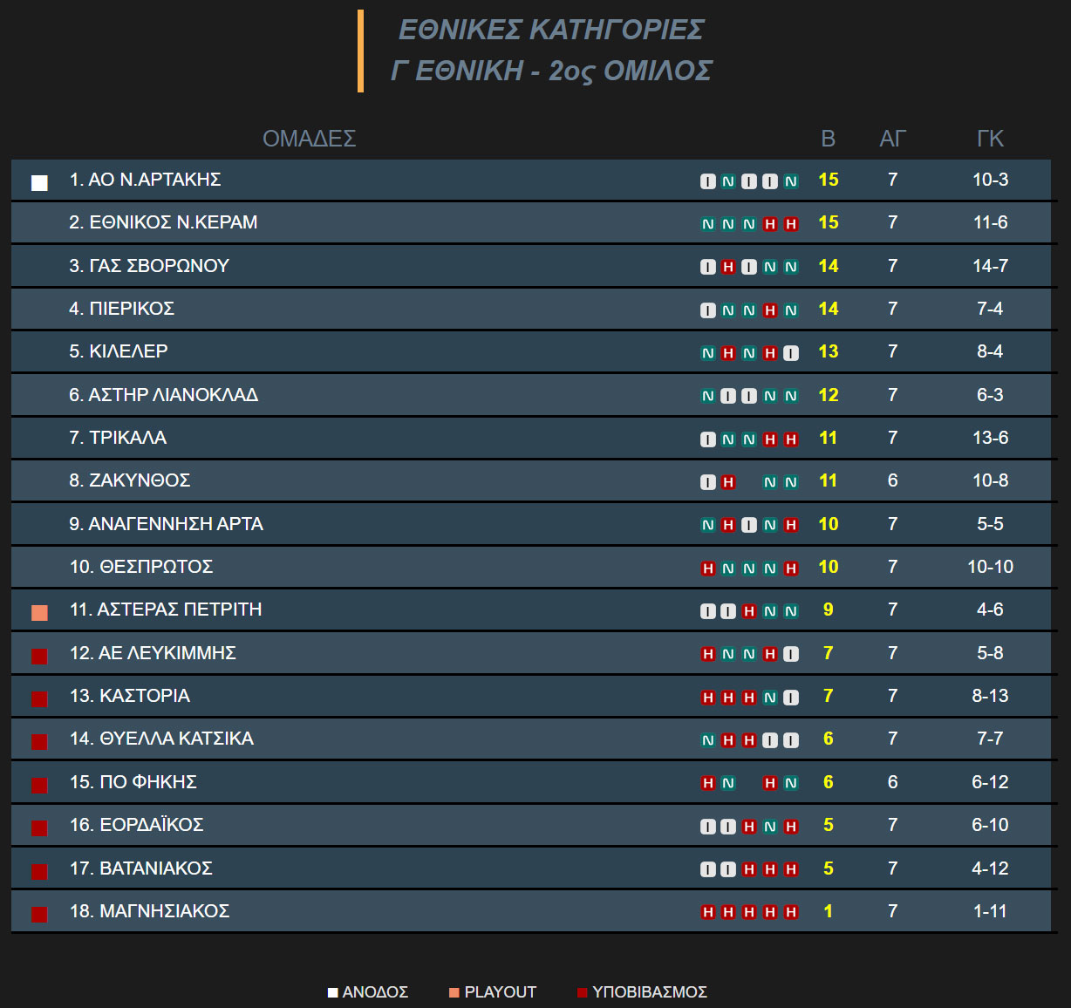1071x1008 pixels.
Task: Select team 2. ΕΘΝΙΚΟΣ Ν.ΚΕΡΑΜ
Action: coord(164,222)
